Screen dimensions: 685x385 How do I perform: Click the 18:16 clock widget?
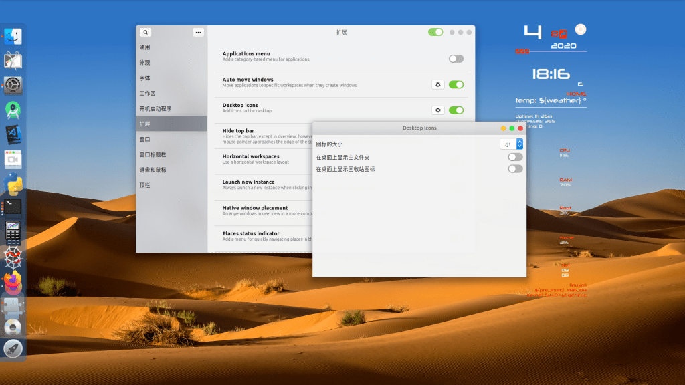pyautogui.click(x=551, y=74)
